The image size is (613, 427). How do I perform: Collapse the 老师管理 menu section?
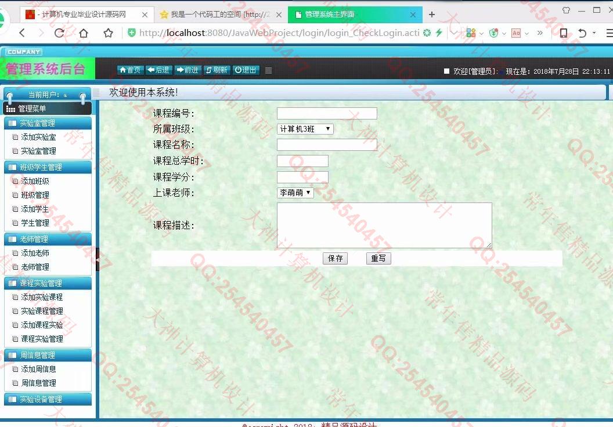[x=48, y=240]
